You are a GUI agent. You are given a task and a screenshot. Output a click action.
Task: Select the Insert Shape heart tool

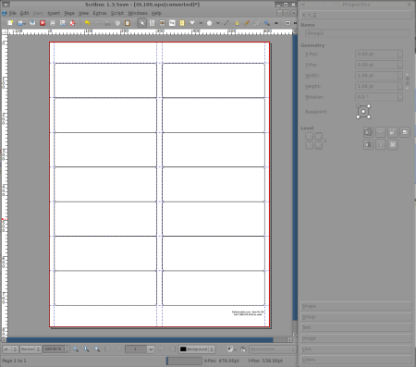point(192,23)
